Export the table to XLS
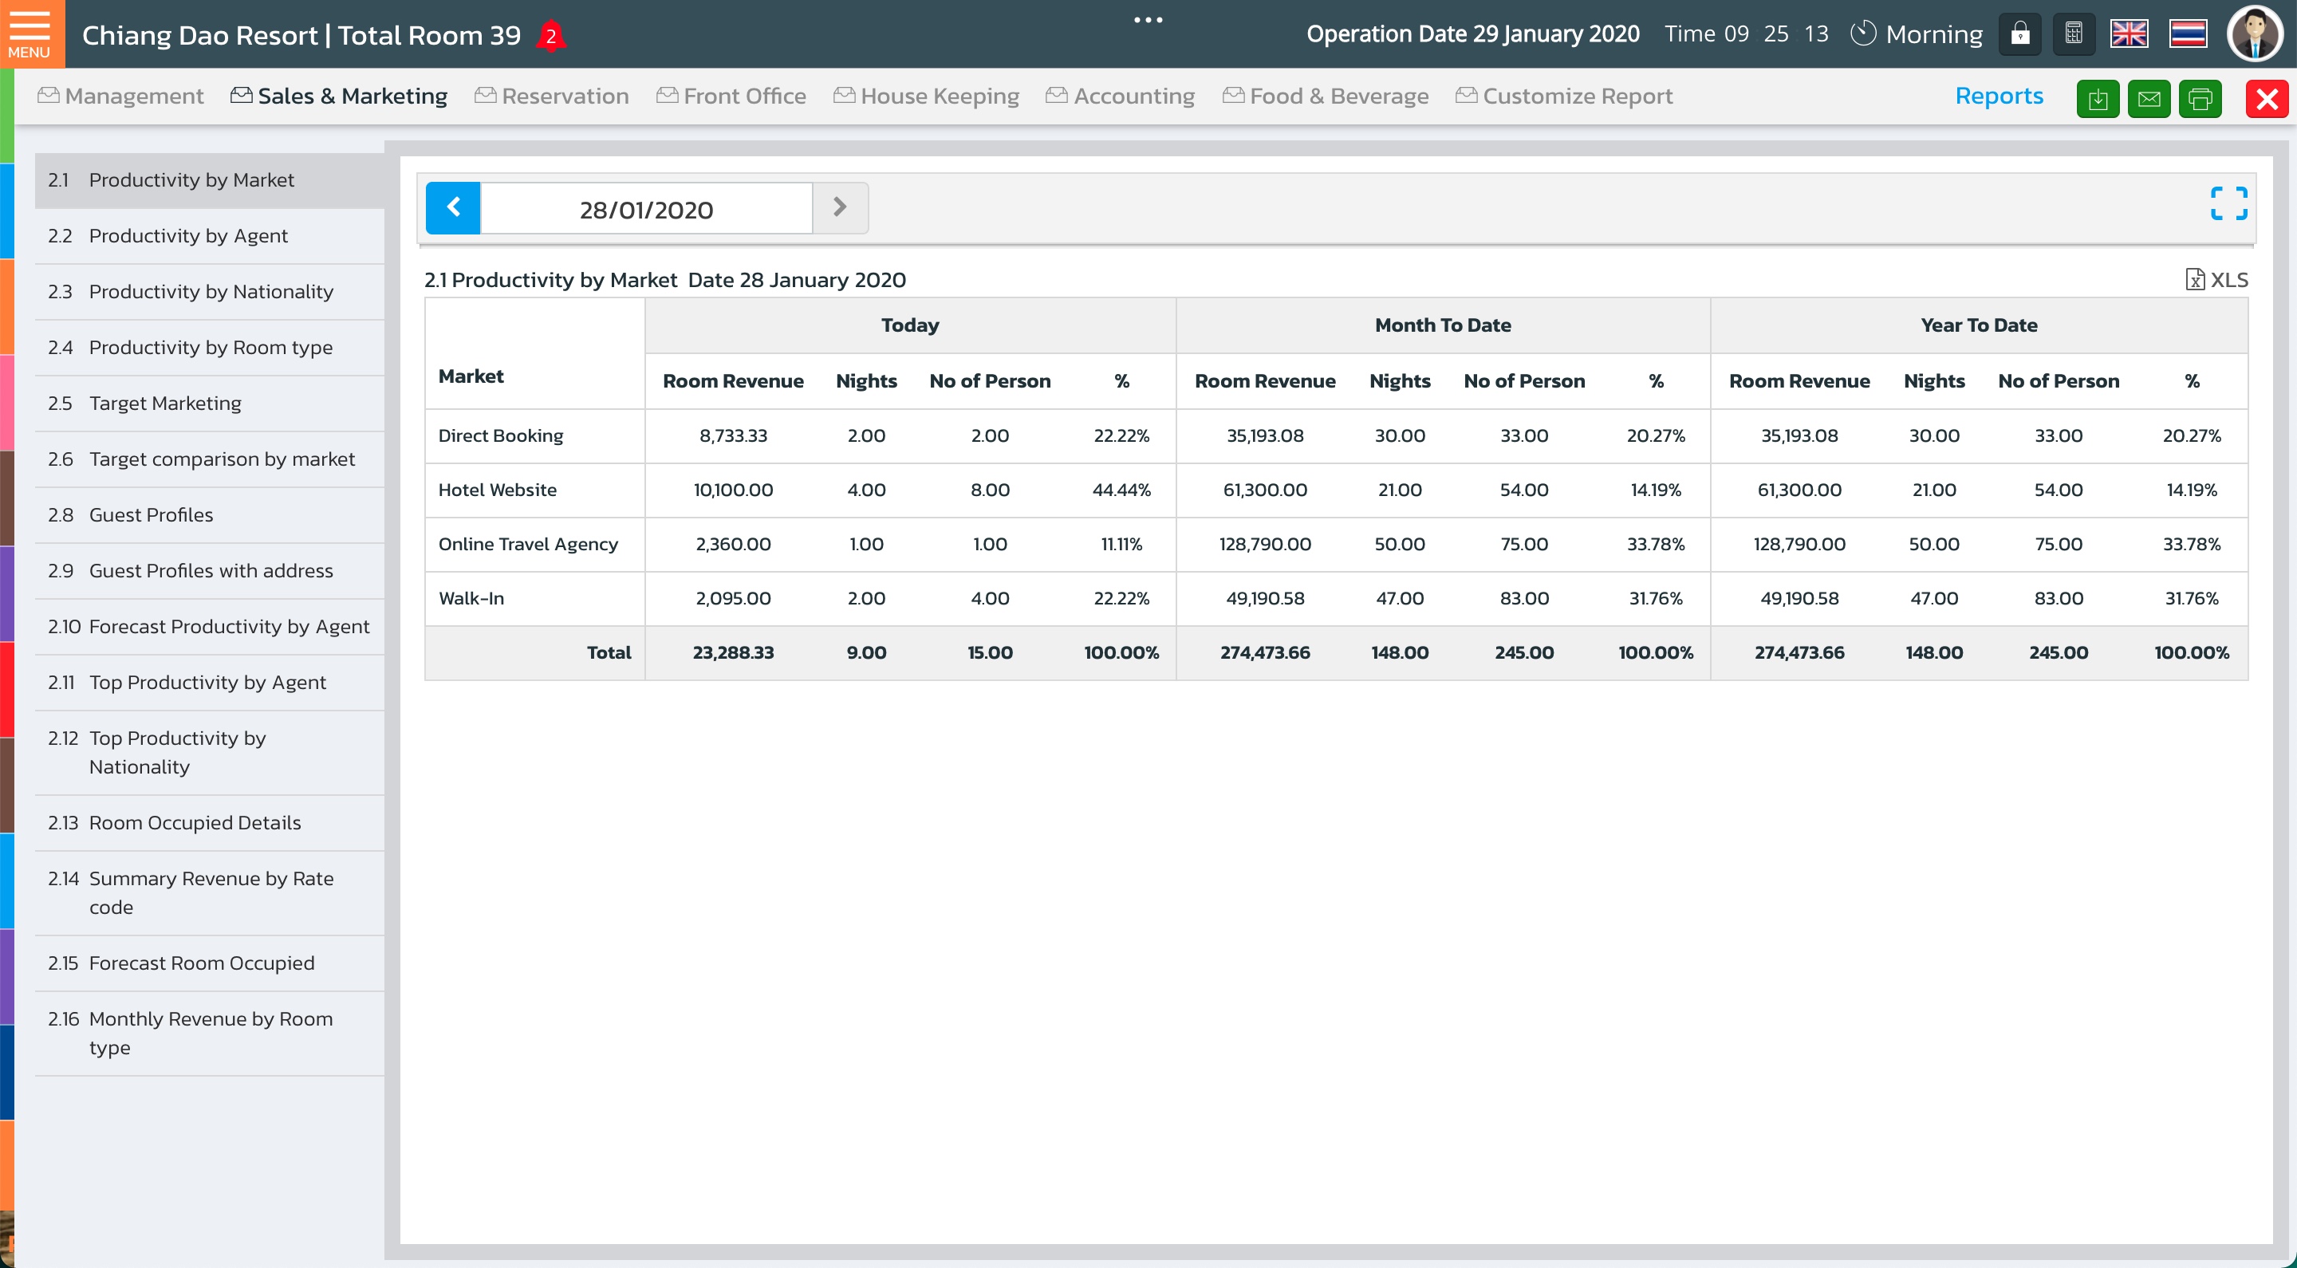 click(2216, 280)
